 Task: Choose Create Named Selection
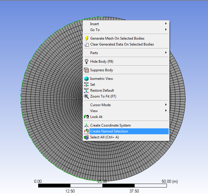point(126,131)
